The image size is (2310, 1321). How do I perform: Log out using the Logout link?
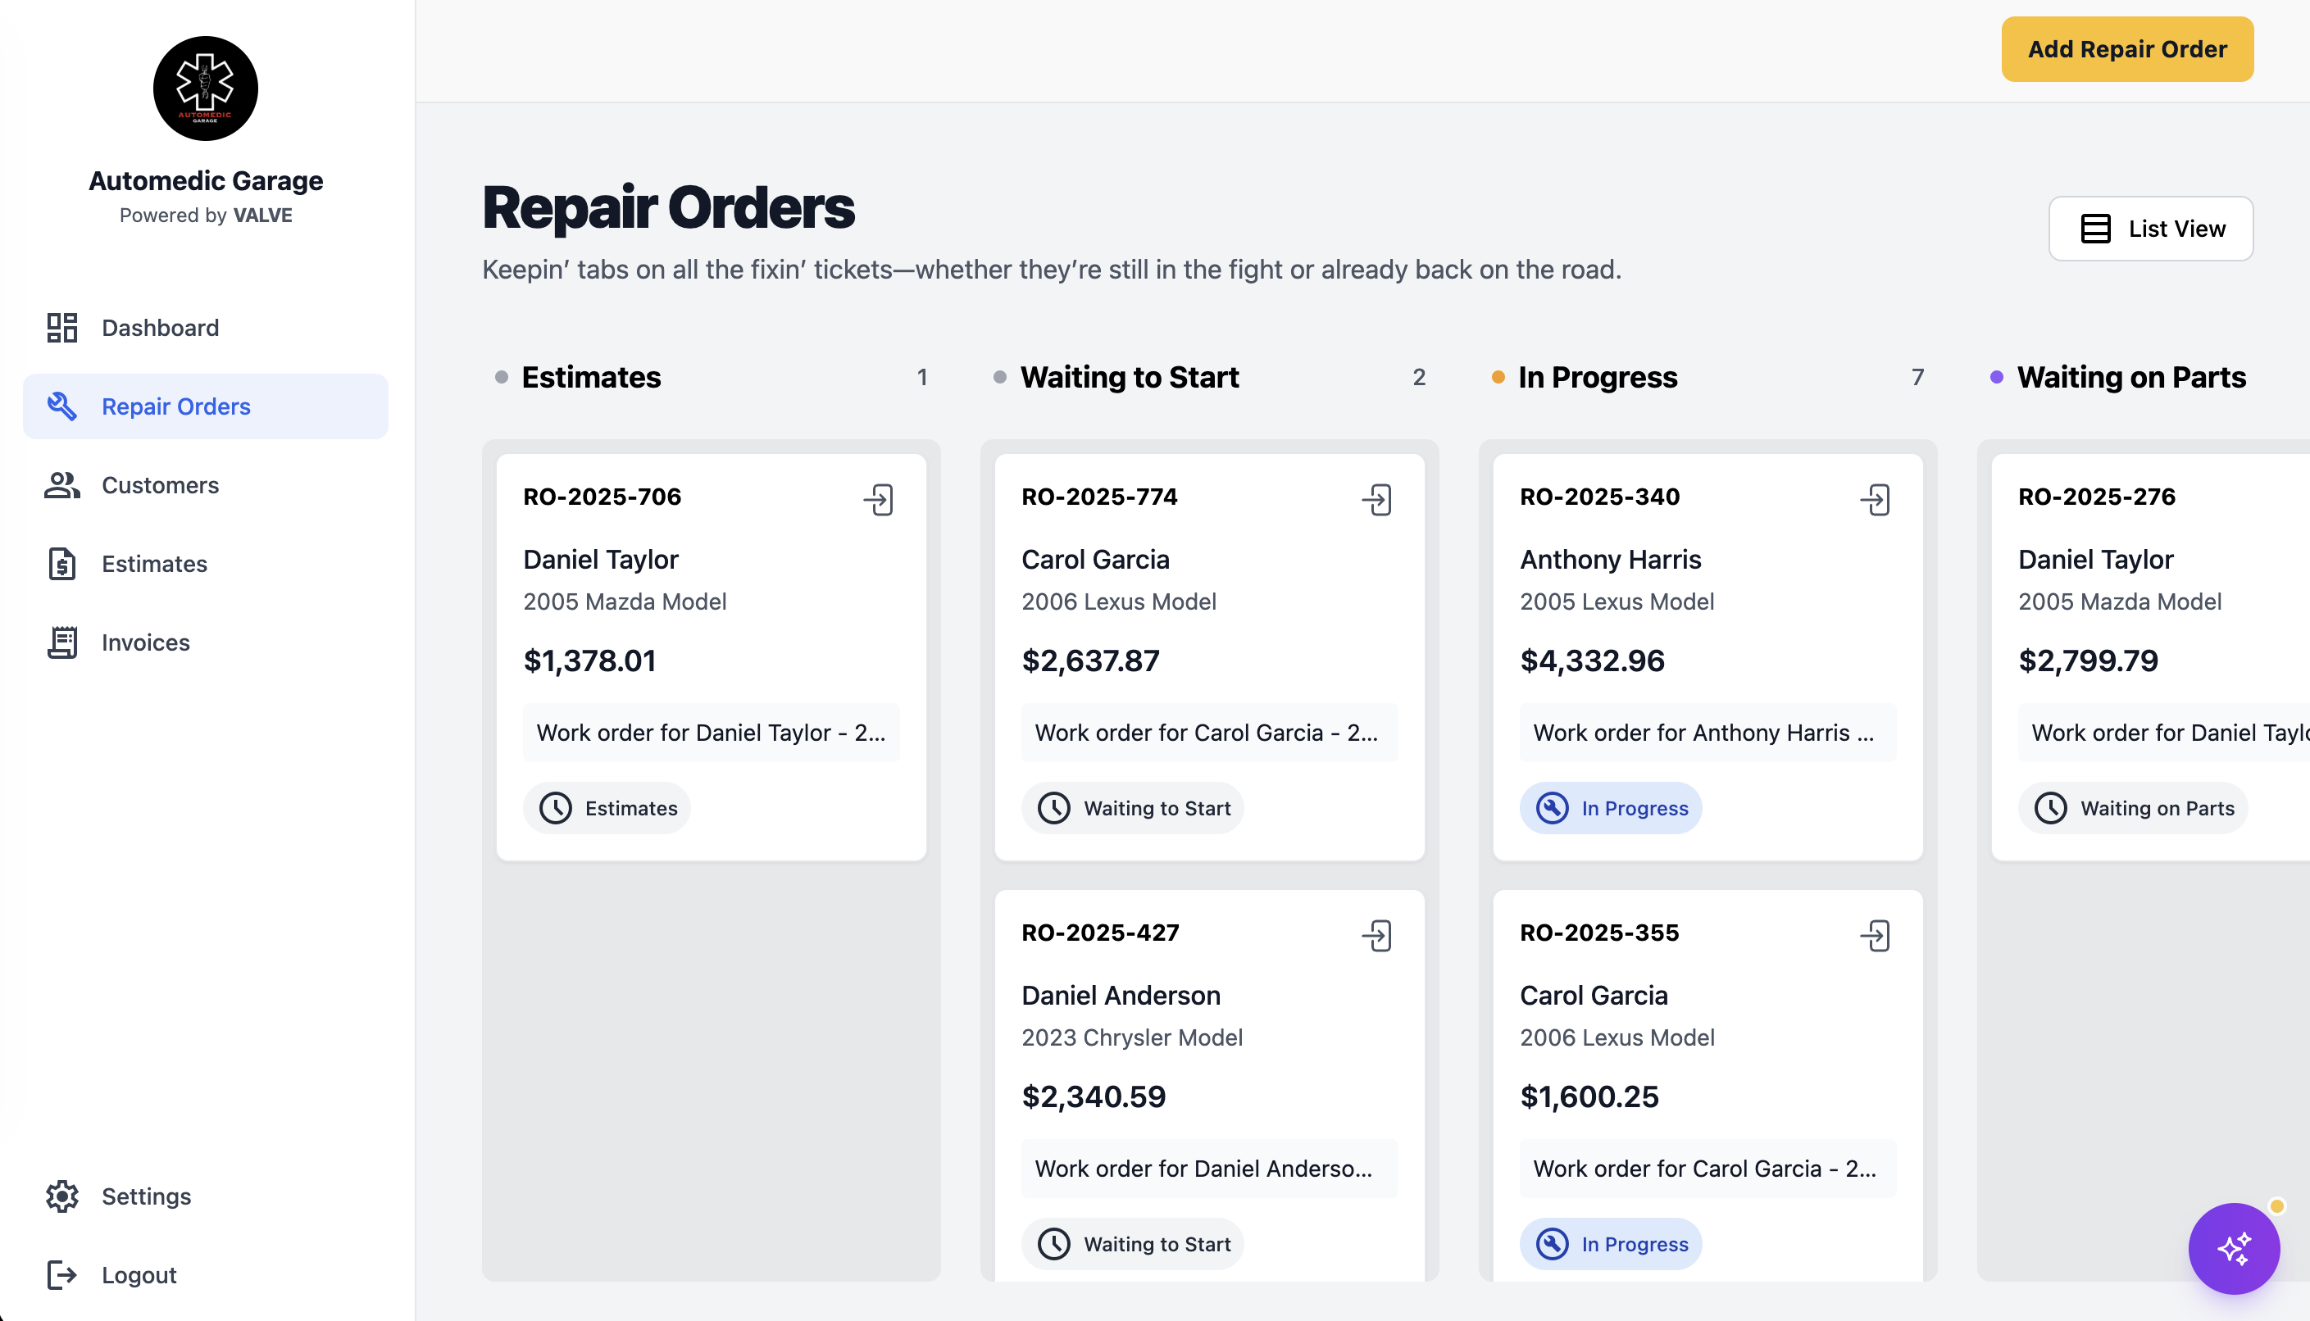coord(138,1275)
